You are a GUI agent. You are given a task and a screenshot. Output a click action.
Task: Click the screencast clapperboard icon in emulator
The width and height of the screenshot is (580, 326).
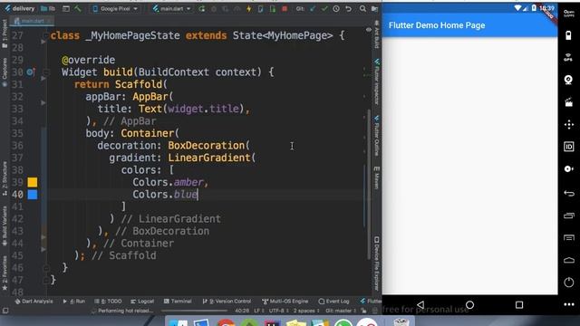569,102
